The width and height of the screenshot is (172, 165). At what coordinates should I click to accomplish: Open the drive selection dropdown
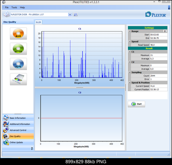click(x=70, y=15)
